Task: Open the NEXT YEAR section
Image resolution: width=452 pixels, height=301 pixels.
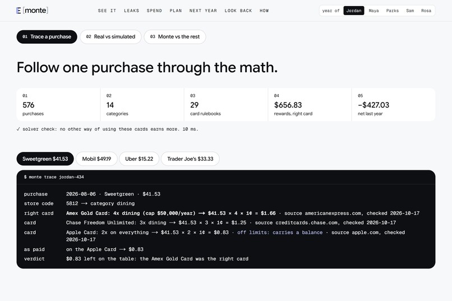Action: 203,11
